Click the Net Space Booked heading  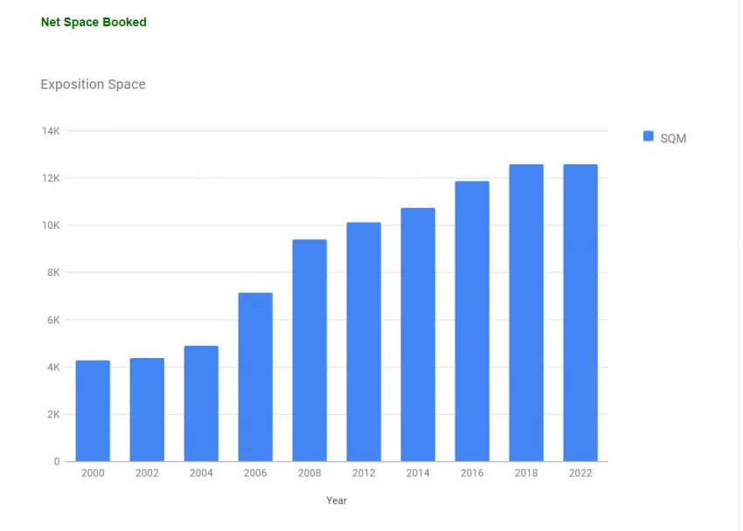pyautogui.click(x=94, y=22)
